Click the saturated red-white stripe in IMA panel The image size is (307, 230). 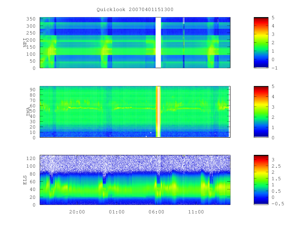tap(158, 112)
